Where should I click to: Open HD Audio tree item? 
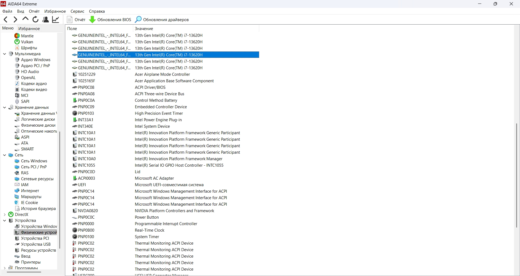(x=27, y=72)
